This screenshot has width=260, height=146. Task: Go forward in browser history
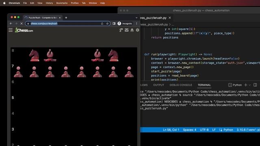[x=16, y=24]
